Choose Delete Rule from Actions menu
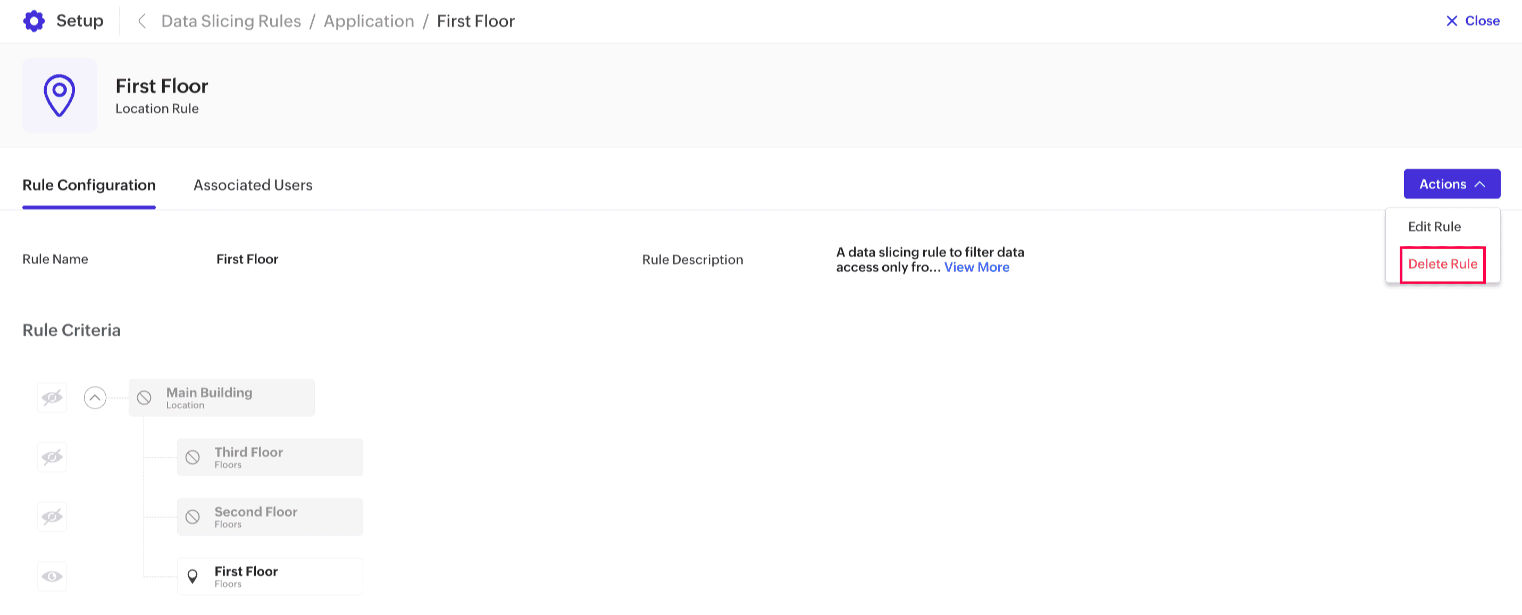Image resolution: width=1522 pixels, height=615 pixels. point(1442,264)
